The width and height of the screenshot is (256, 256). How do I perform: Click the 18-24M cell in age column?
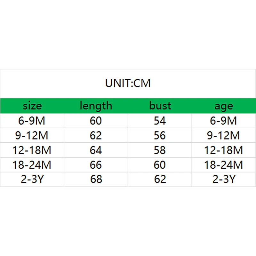tap(224, 165)
